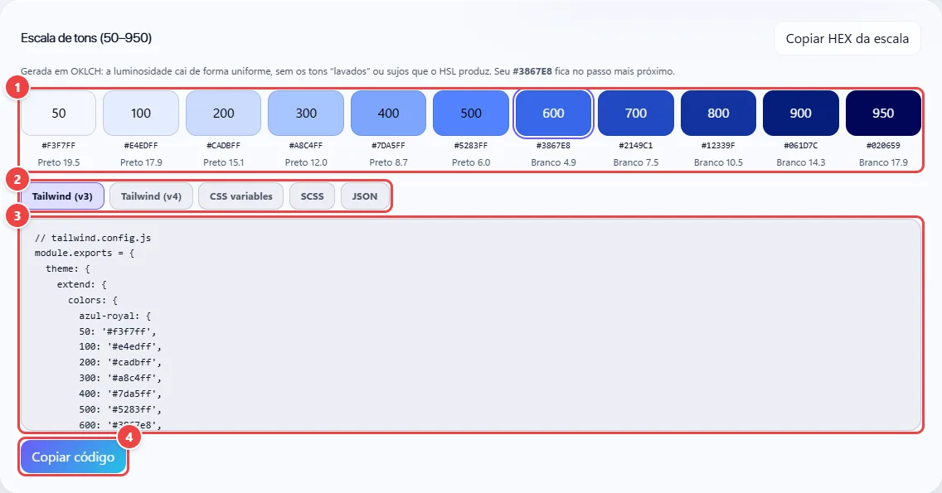Click contrast value Branco 10.5
This screenshot has width=942, height=493.
coord(718,162)
